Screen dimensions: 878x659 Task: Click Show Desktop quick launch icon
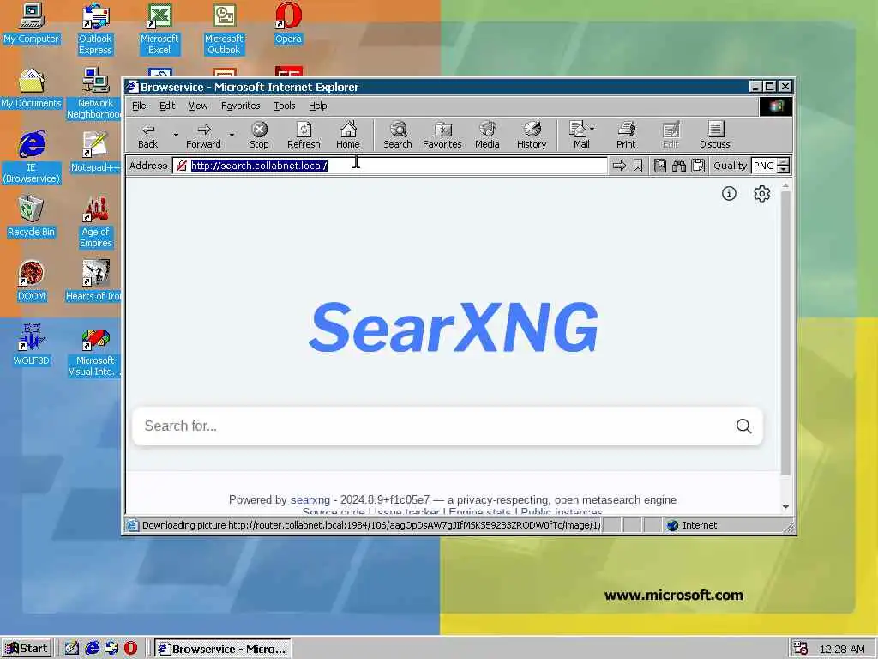point(72,649)
